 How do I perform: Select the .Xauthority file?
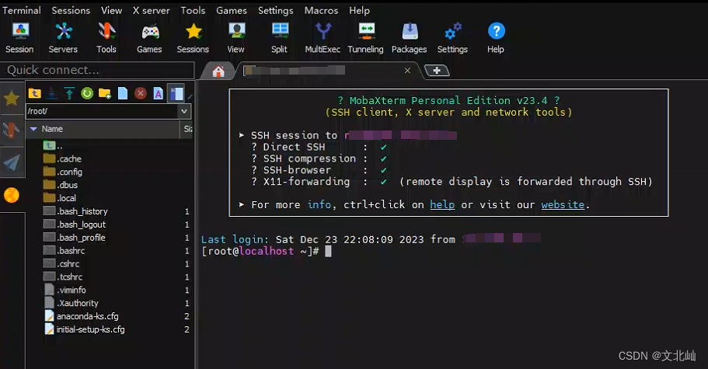(71, 303)
